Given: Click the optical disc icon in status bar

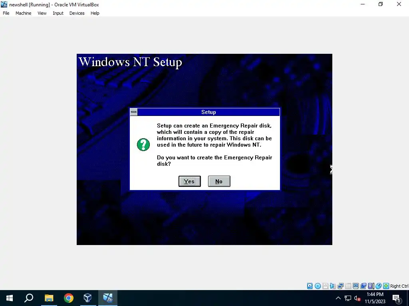Looking at the screenshot, I should [318, 286].
